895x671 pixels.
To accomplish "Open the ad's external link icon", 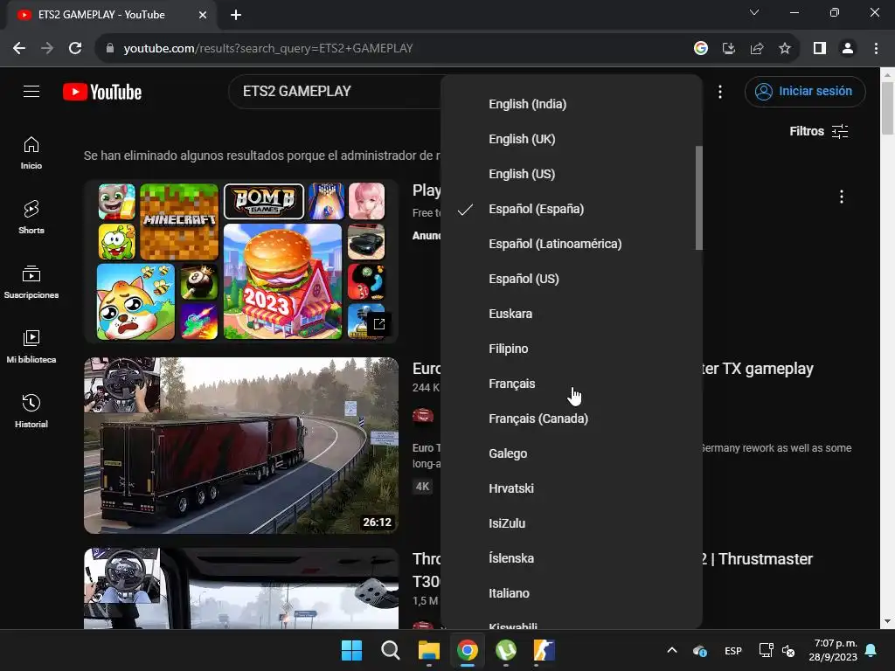I will (x=379, y=324).
